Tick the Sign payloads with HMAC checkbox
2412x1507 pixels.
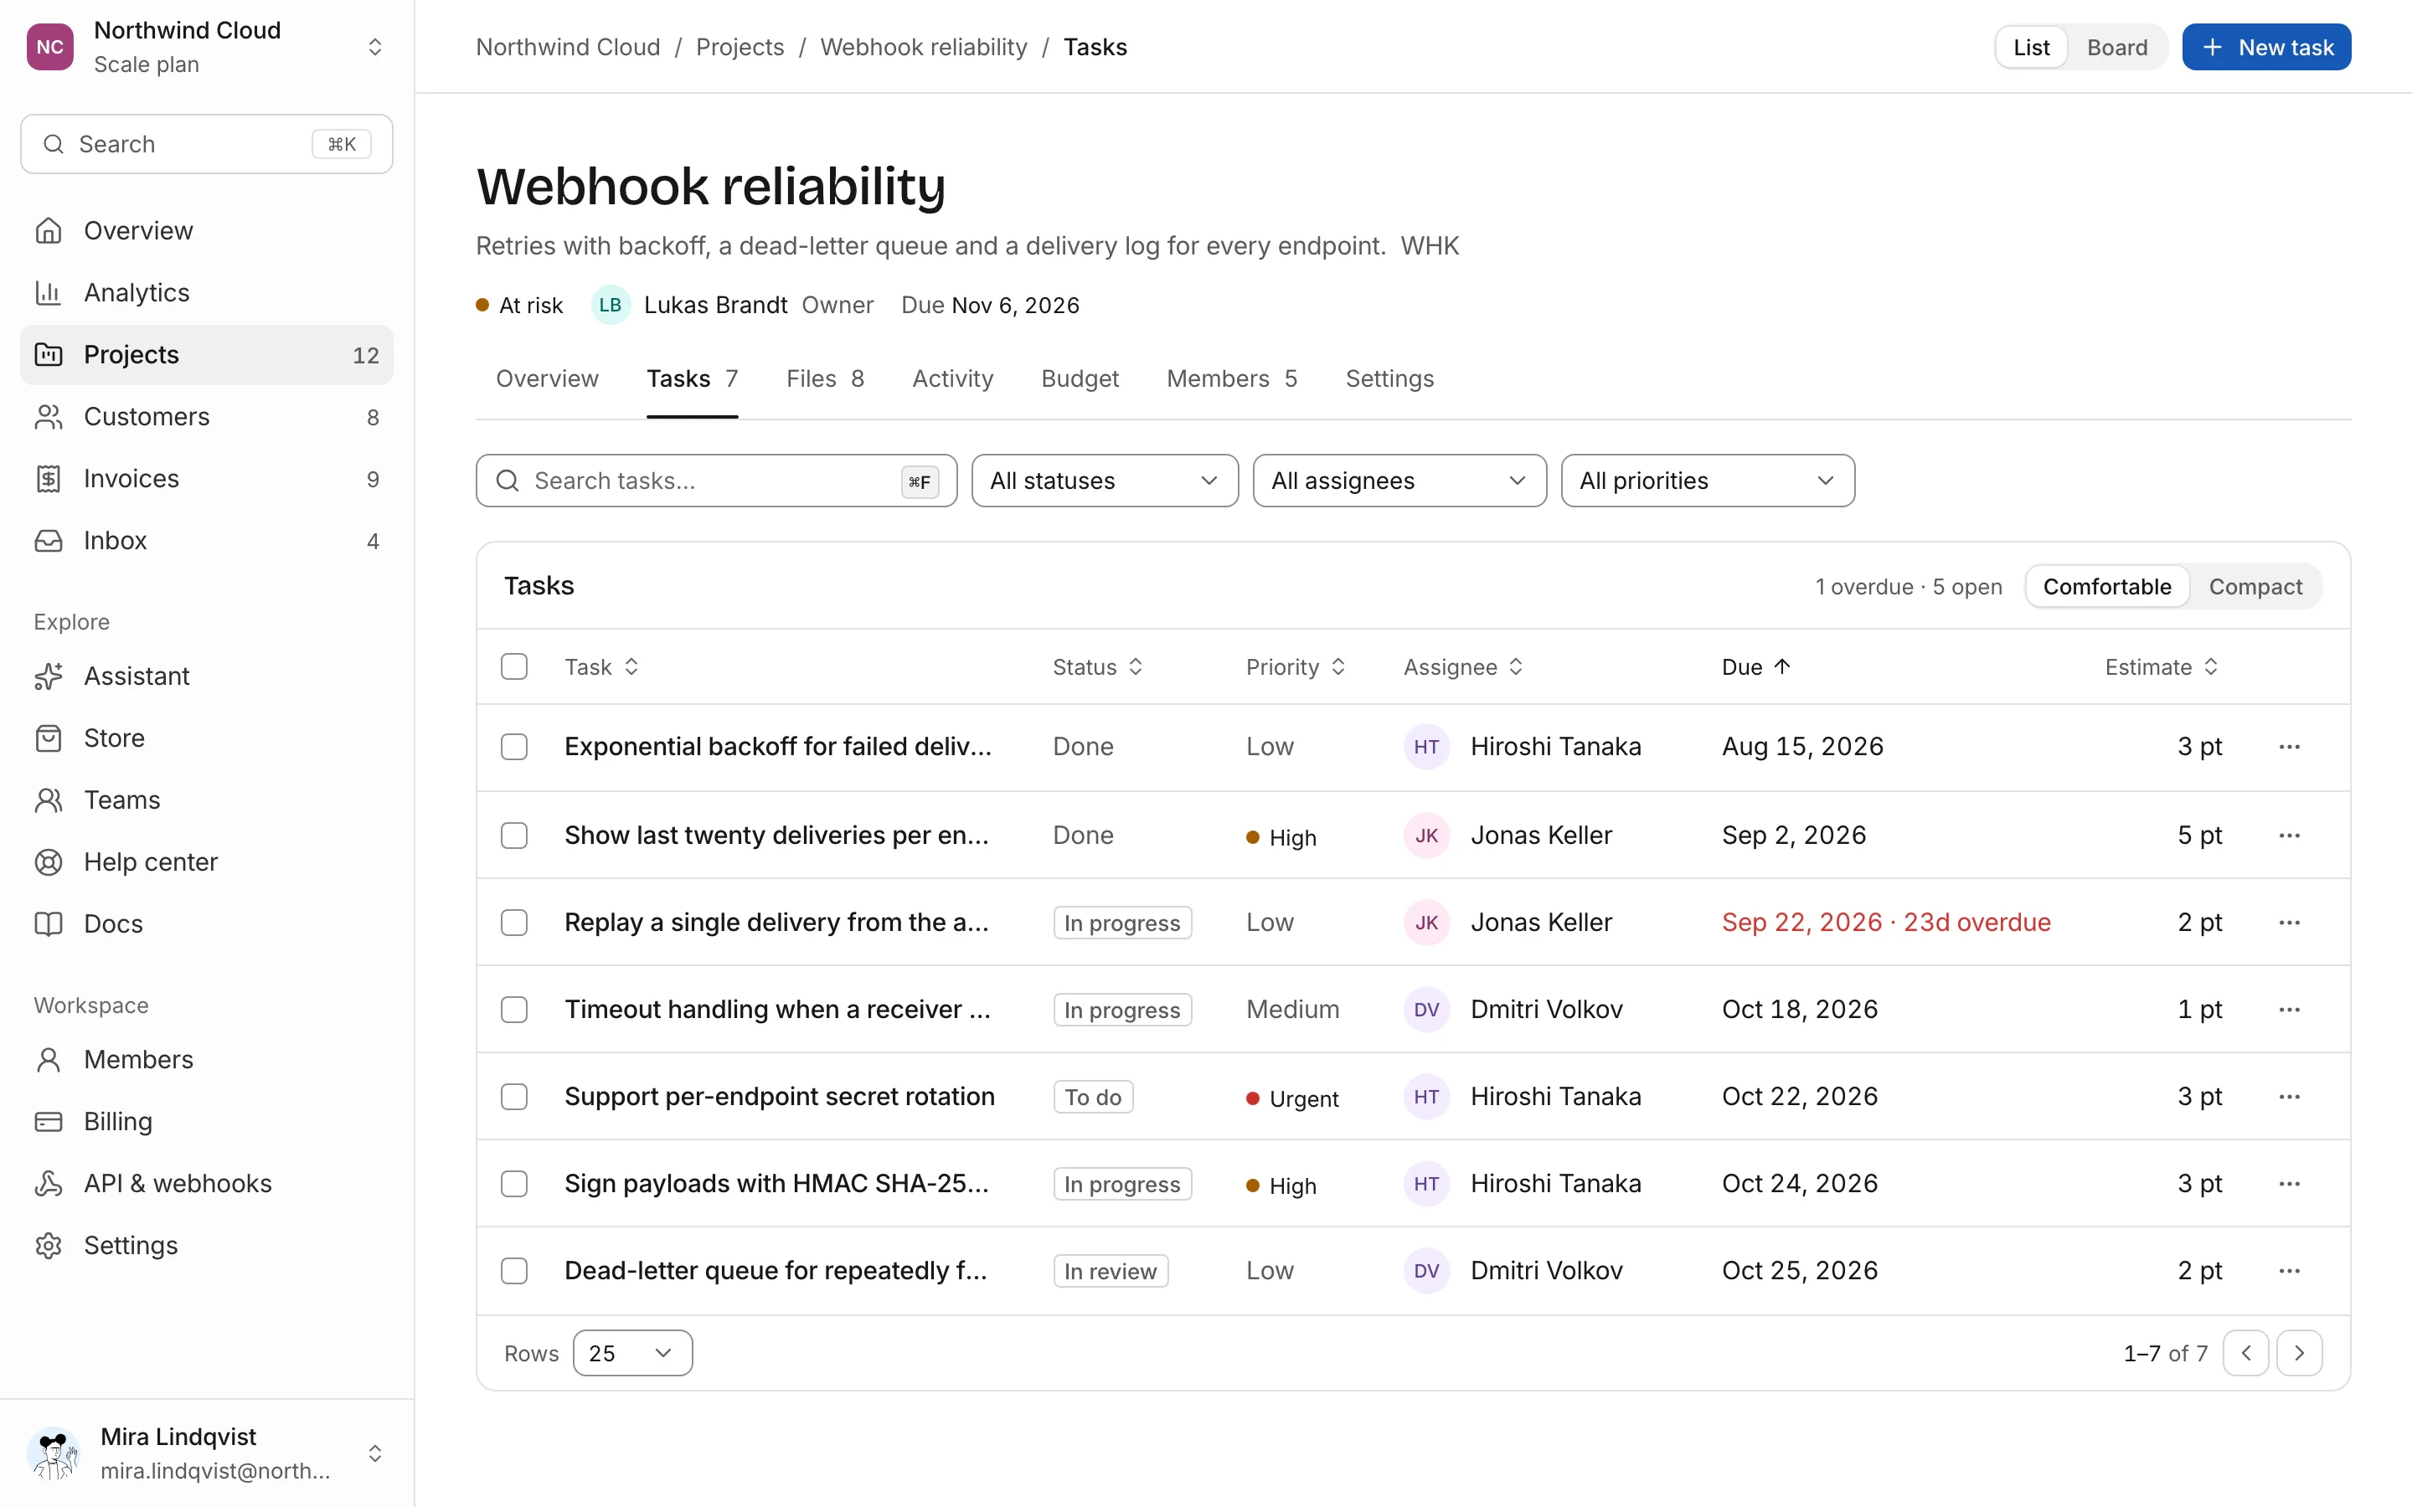(514, 1183)
